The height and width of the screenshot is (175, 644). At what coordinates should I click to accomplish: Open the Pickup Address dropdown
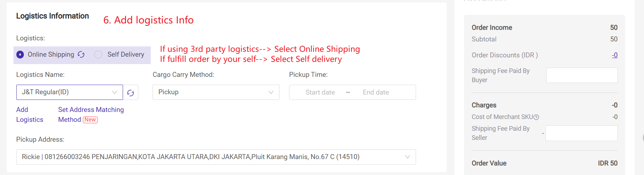coord(215,157)
